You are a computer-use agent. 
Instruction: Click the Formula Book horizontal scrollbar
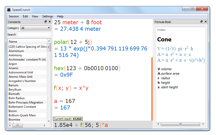pyautogui.click(x=180, y=124)
